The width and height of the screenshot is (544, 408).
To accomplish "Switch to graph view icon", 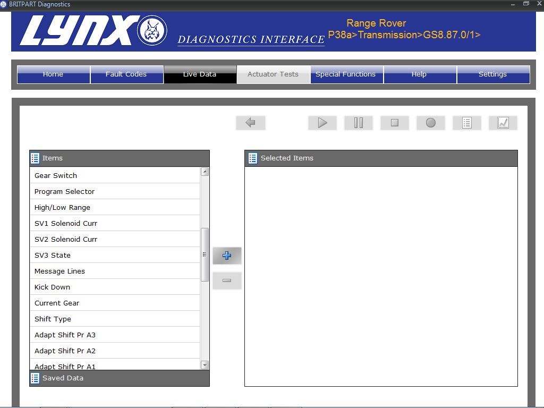I will pos(503,123).
